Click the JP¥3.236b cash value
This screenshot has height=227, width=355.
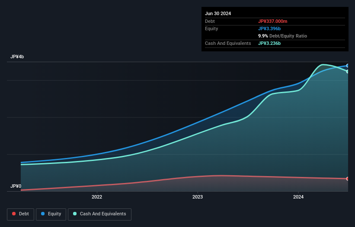tap(269, 43)
